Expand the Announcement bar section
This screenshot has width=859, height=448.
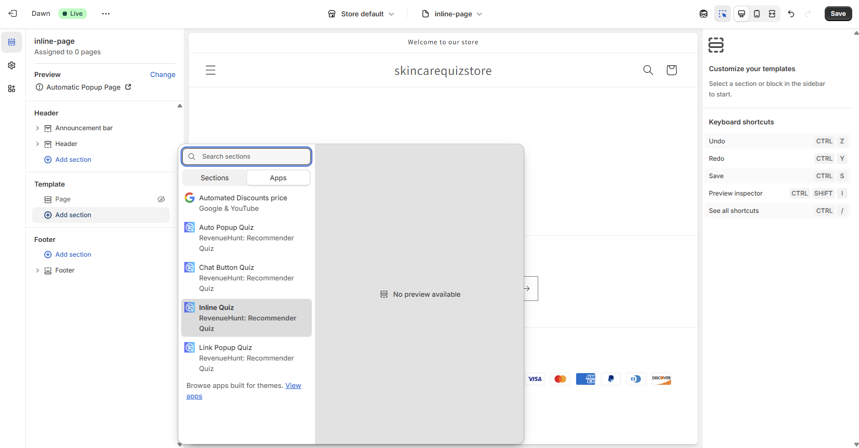tap(37, 128)
